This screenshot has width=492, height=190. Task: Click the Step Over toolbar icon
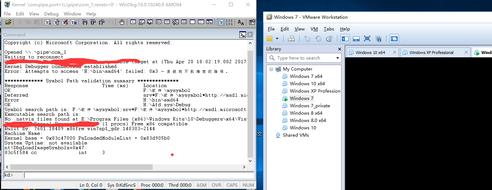[93, 22]
